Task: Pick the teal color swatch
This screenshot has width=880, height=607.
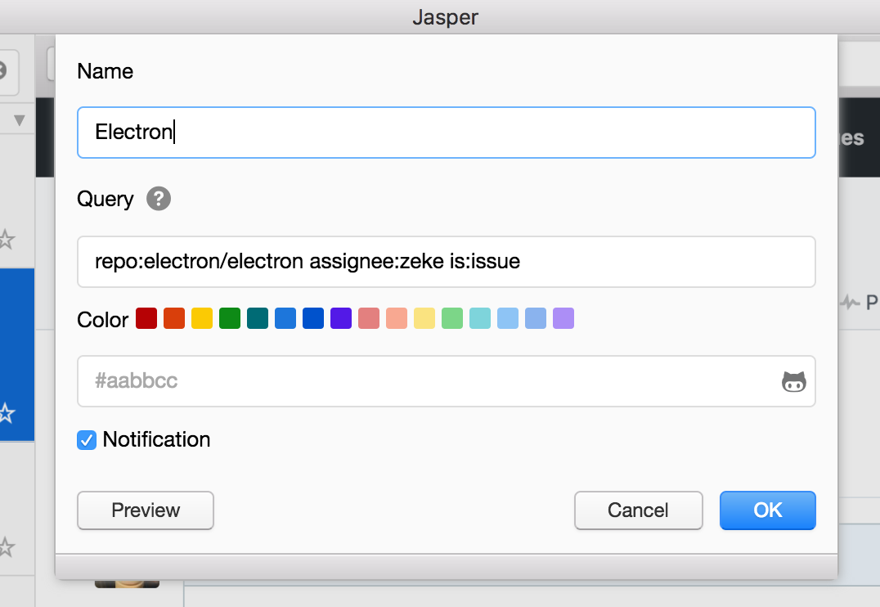Action: pyautogui.click(x=258, y=318)
